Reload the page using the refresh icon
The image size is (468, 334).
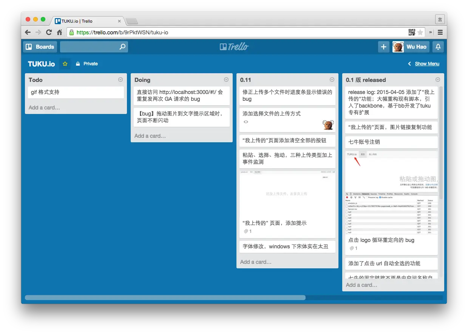[48, 32]
